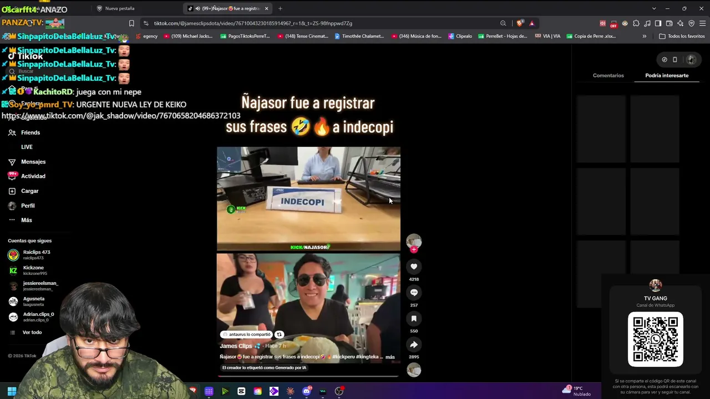Open James Clips profile from video caption
This screenshot has height=399, width=710.
click(236, 346)
